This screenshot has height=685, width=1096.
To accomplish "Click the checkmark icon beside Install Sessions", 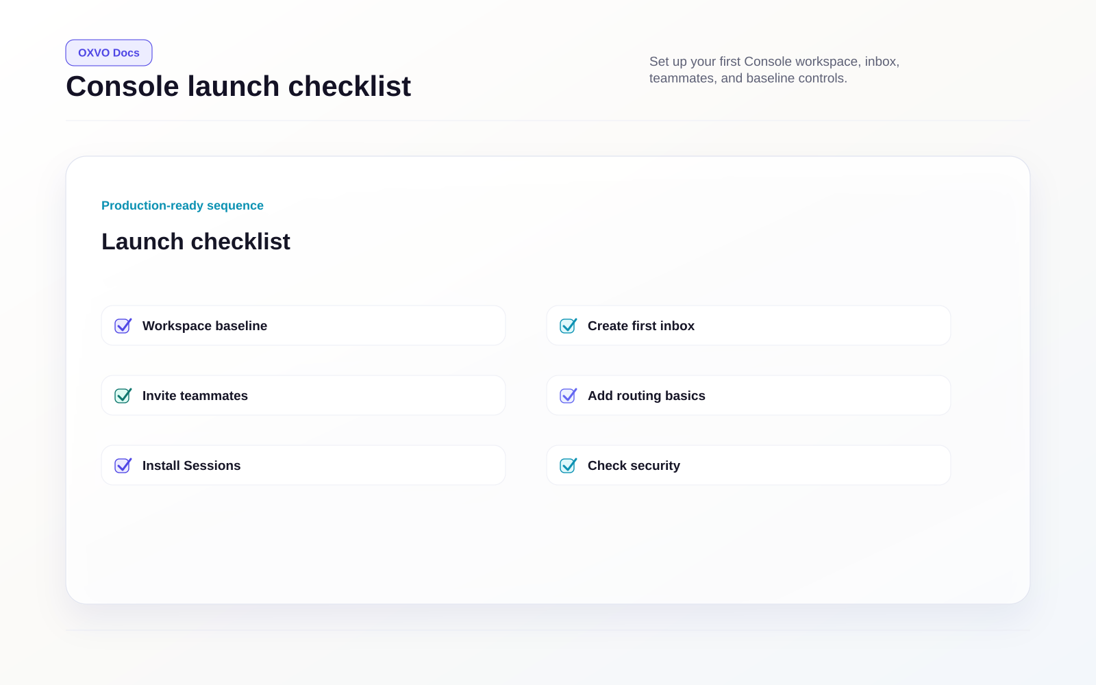I will point(123,466).
